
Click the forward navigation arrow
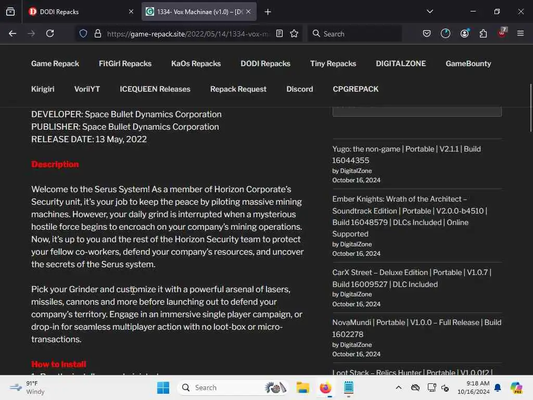tap(31, 33)
